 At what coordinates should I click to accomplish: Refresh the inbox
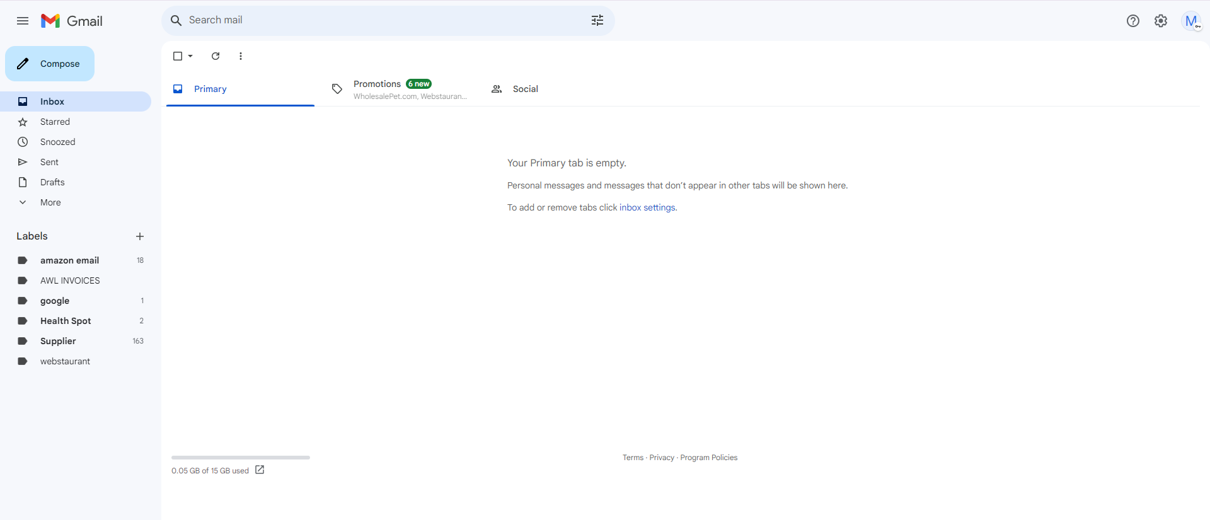click(216, 56)
